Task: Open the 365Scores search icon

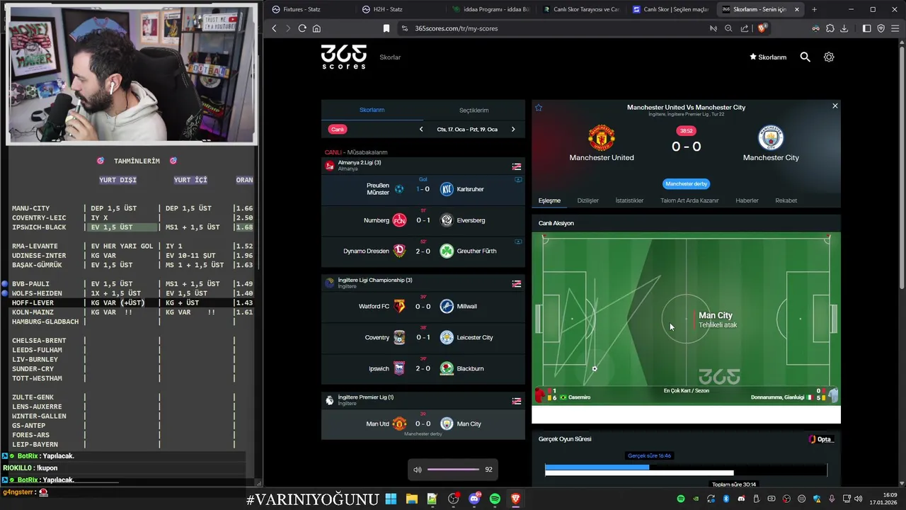Action: point(805,57)
